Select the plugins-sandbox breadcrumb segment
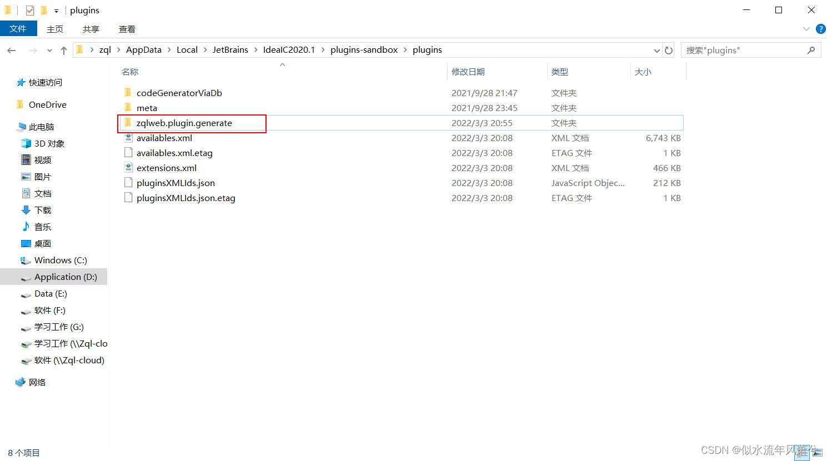This screenshot has height=461, width=827. point(364,50)
